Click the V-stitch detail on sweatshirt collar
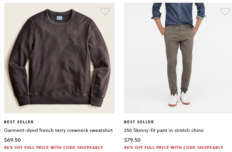This screenshot has width=232, height=152. (x=60, y=30)
